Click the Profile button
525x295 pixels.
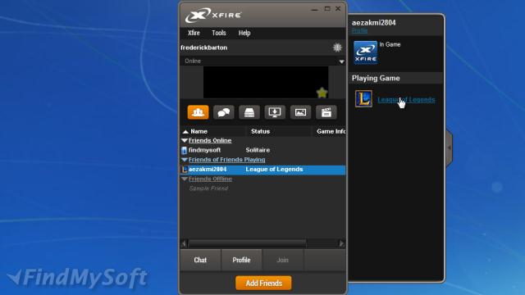241,260
